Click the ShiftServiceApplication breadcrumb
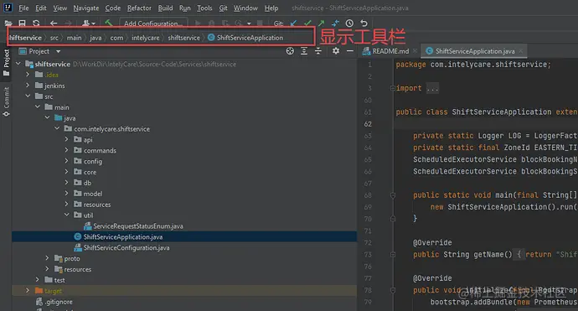Viewport: 578px width, 311px height. tap(245, 38)
